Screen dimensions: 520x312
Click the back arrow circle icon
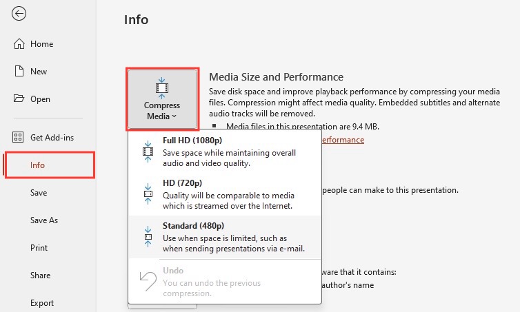coord(19,14)
